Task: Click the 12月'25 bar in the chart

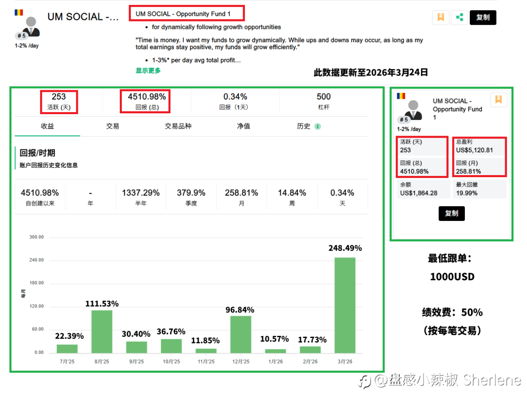Action: click(x=241, y=335)
